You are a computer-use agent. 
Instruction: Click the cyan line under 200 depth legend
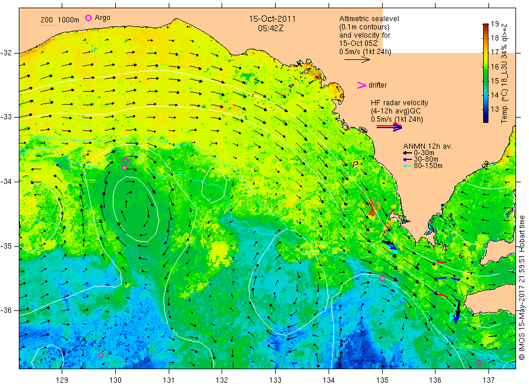tap(49, 25)
